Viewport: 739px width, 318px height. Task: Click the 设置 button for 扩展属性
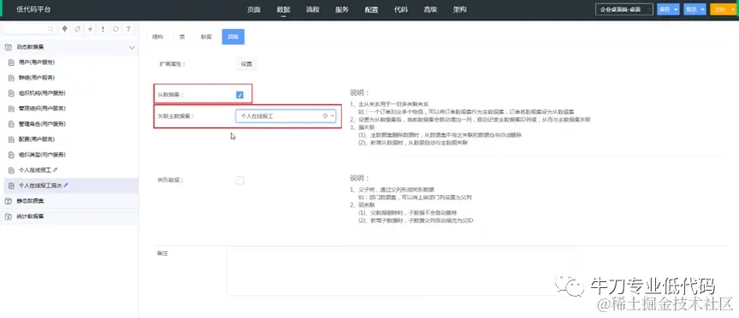click(246, 63)
